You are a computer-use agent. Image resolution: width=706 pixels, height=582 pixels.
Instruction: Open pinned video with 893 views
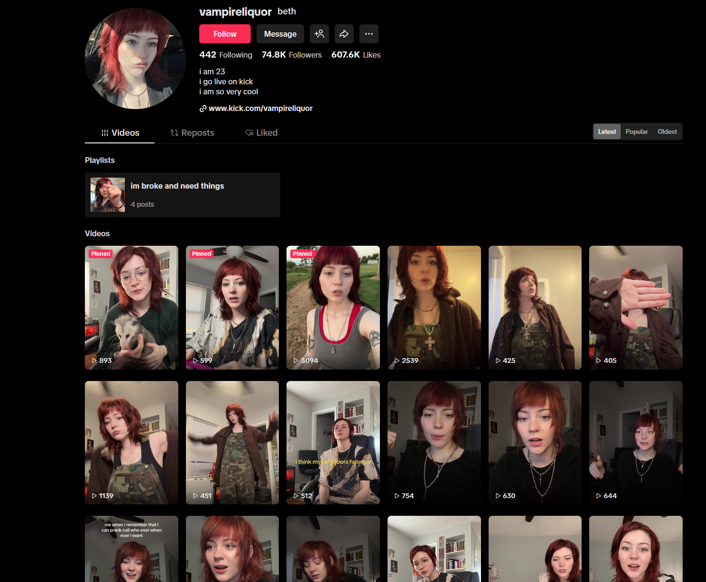coord(132,308)
